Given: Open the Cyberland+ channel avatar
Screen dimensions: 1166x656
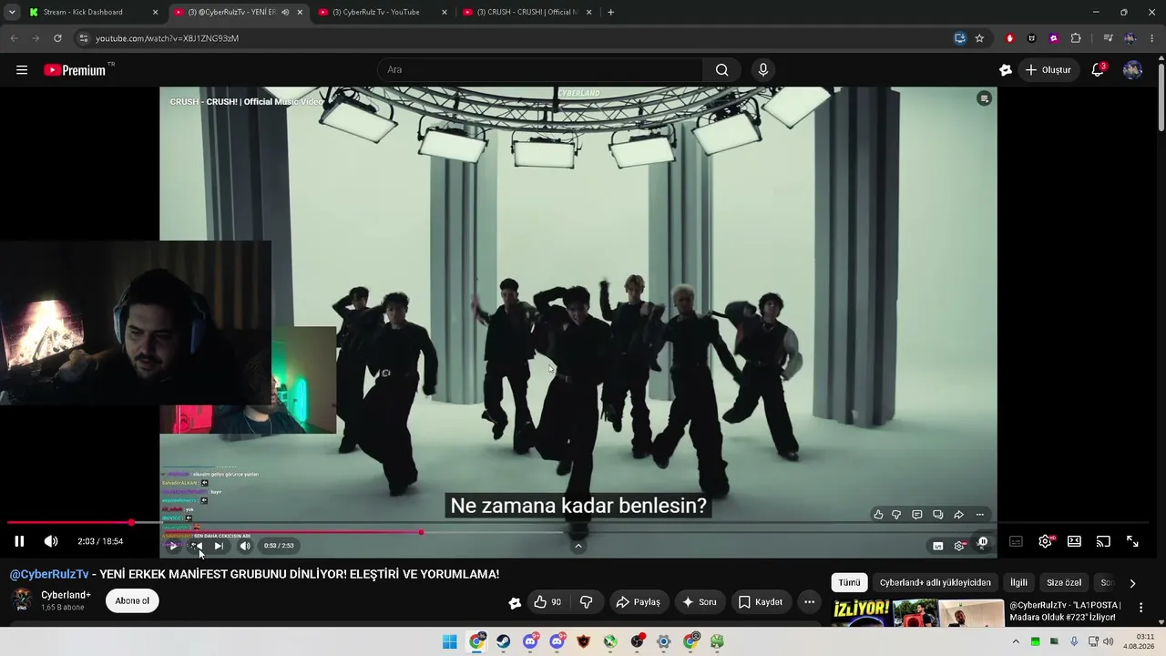Looking at the screenshot, I should pyautogui.click(x=22, y=600).
